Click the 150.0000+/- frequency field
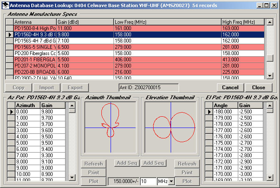 124,182
